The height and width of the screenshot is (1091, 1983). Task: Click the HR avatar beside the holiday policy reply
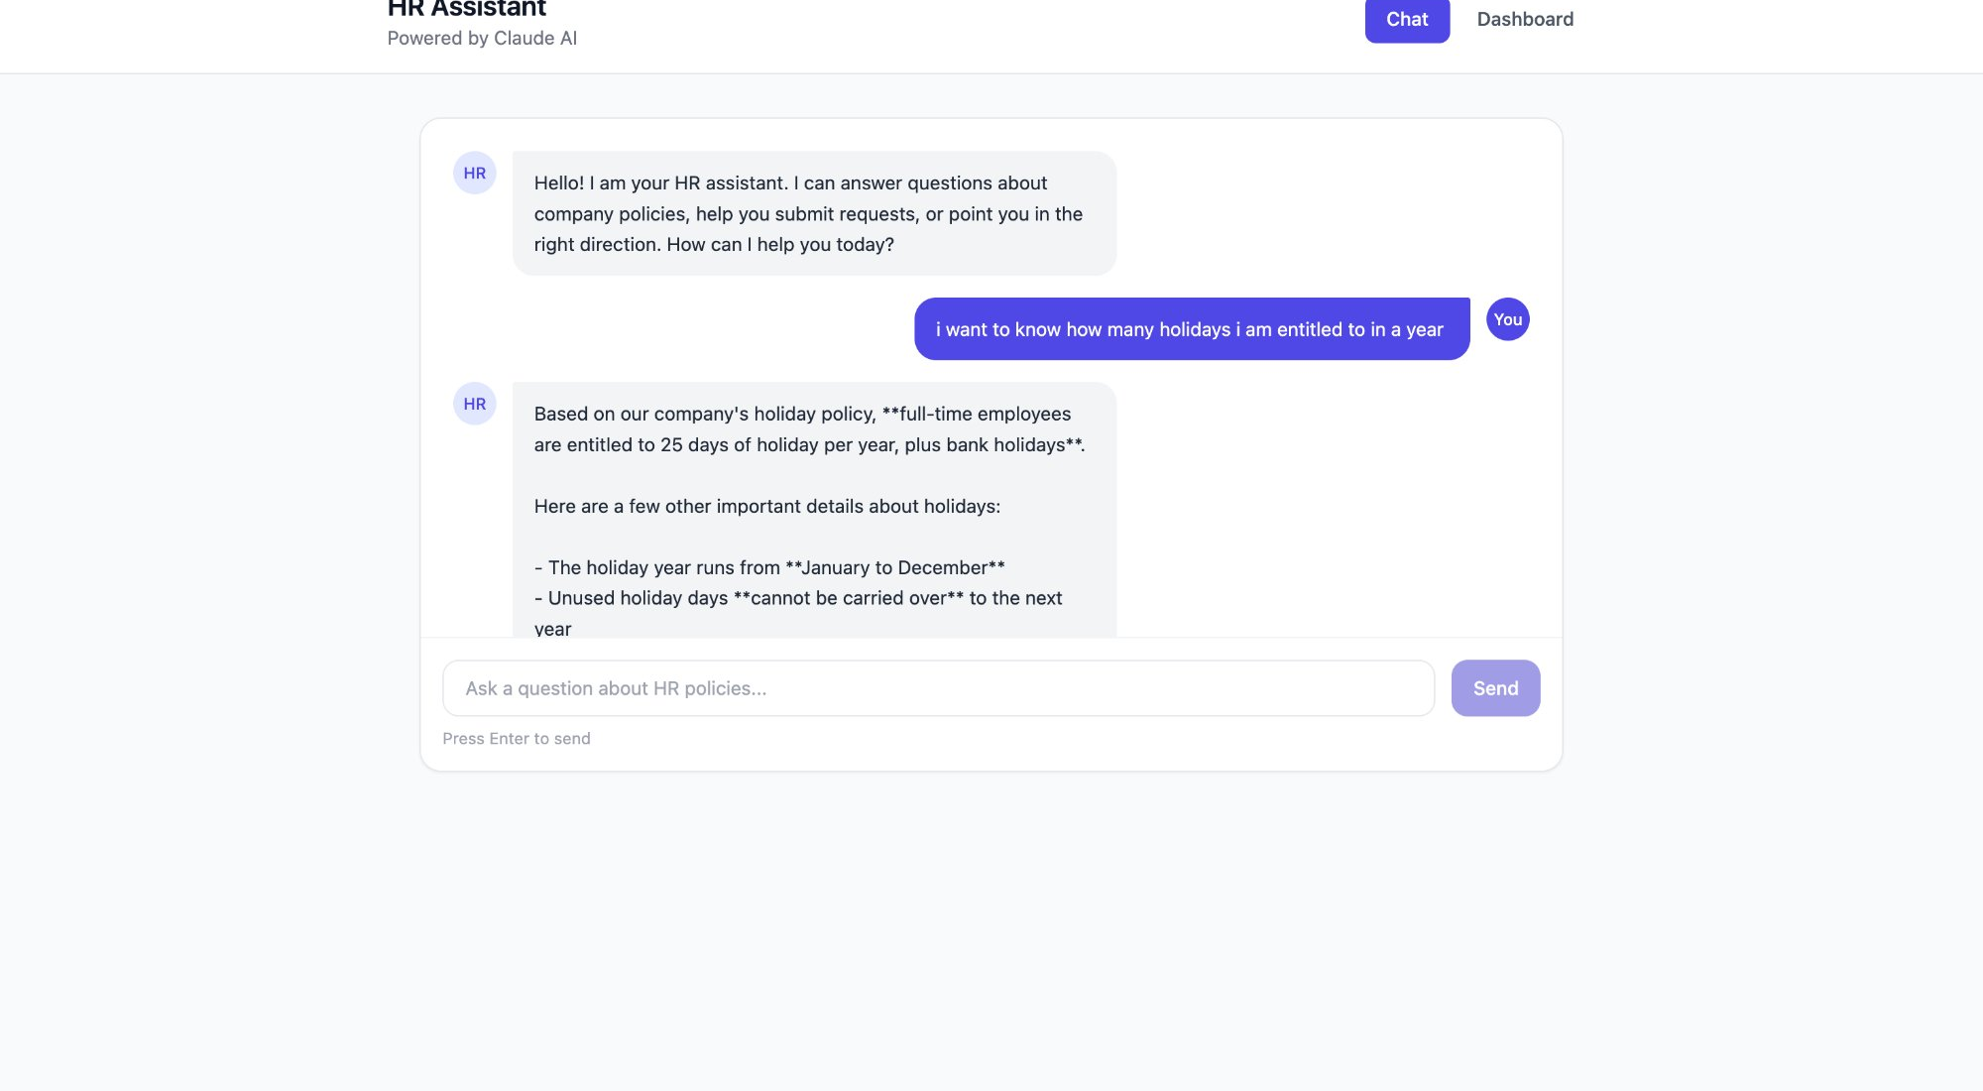click(x=474, y=403)
